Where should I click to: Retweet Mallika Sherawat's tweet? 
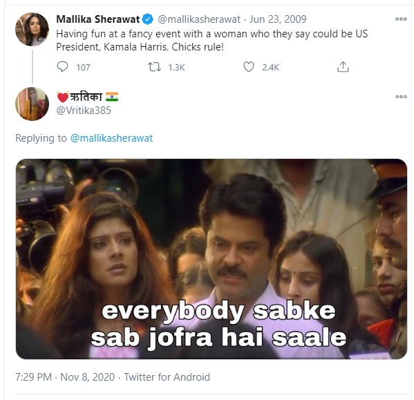(154, 67)
